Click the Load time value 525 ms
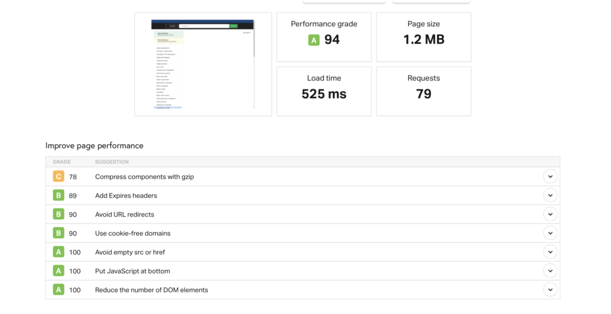This screenshot has height=314, width=611. click(x=324, y=94)
